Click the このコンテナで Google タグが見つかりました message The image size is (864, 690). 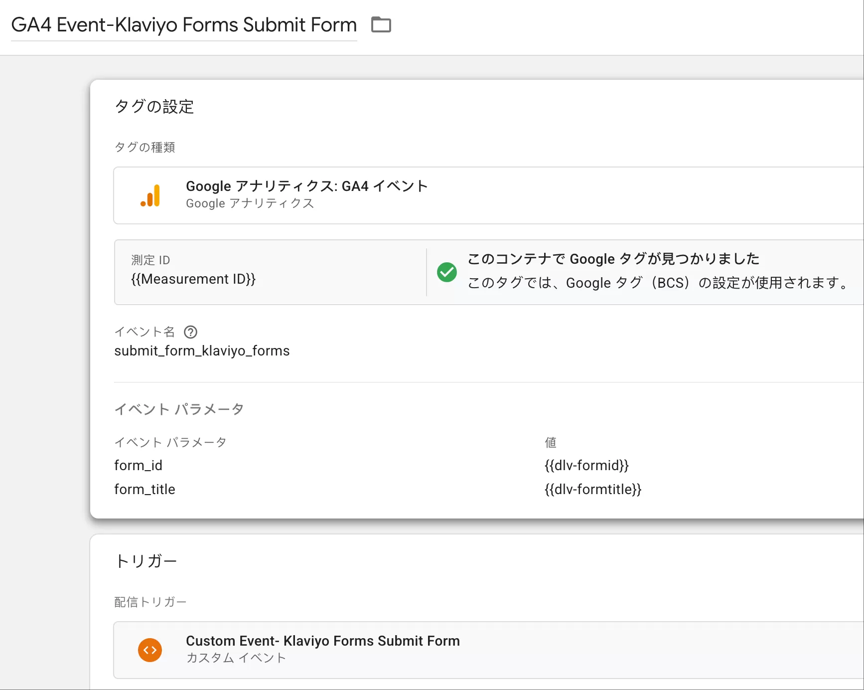click(613, 259)
